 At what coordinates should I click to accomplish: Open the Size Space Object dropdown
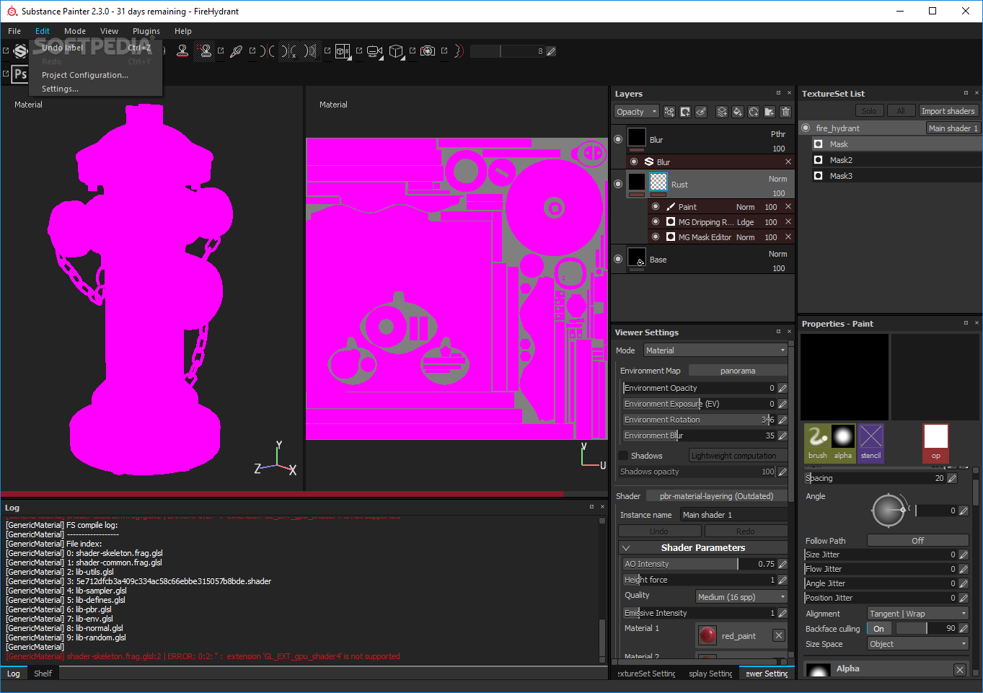pos(917,644)
